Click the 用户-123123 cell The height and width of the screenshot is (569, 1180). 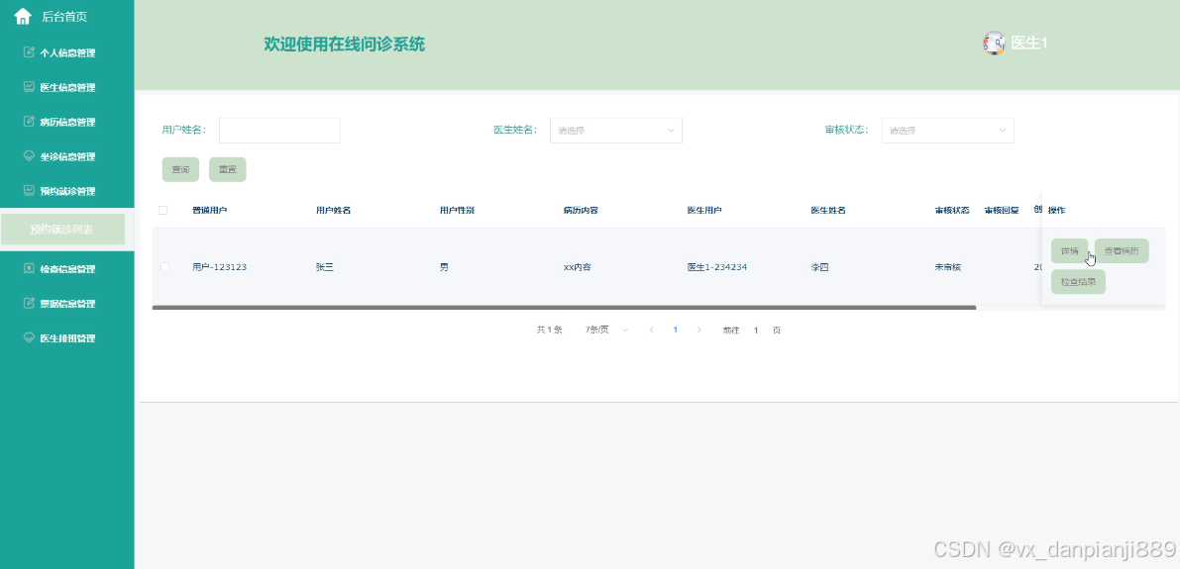pos(220,267)
